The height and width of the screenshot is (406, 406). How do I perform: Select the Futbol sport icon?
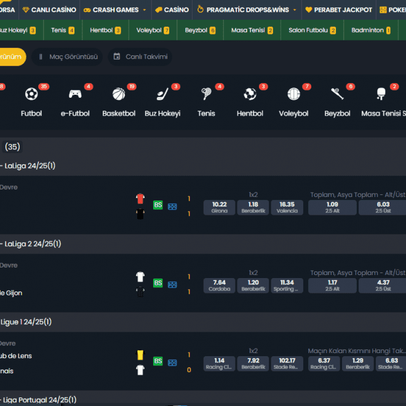click(x=31, y=94)
